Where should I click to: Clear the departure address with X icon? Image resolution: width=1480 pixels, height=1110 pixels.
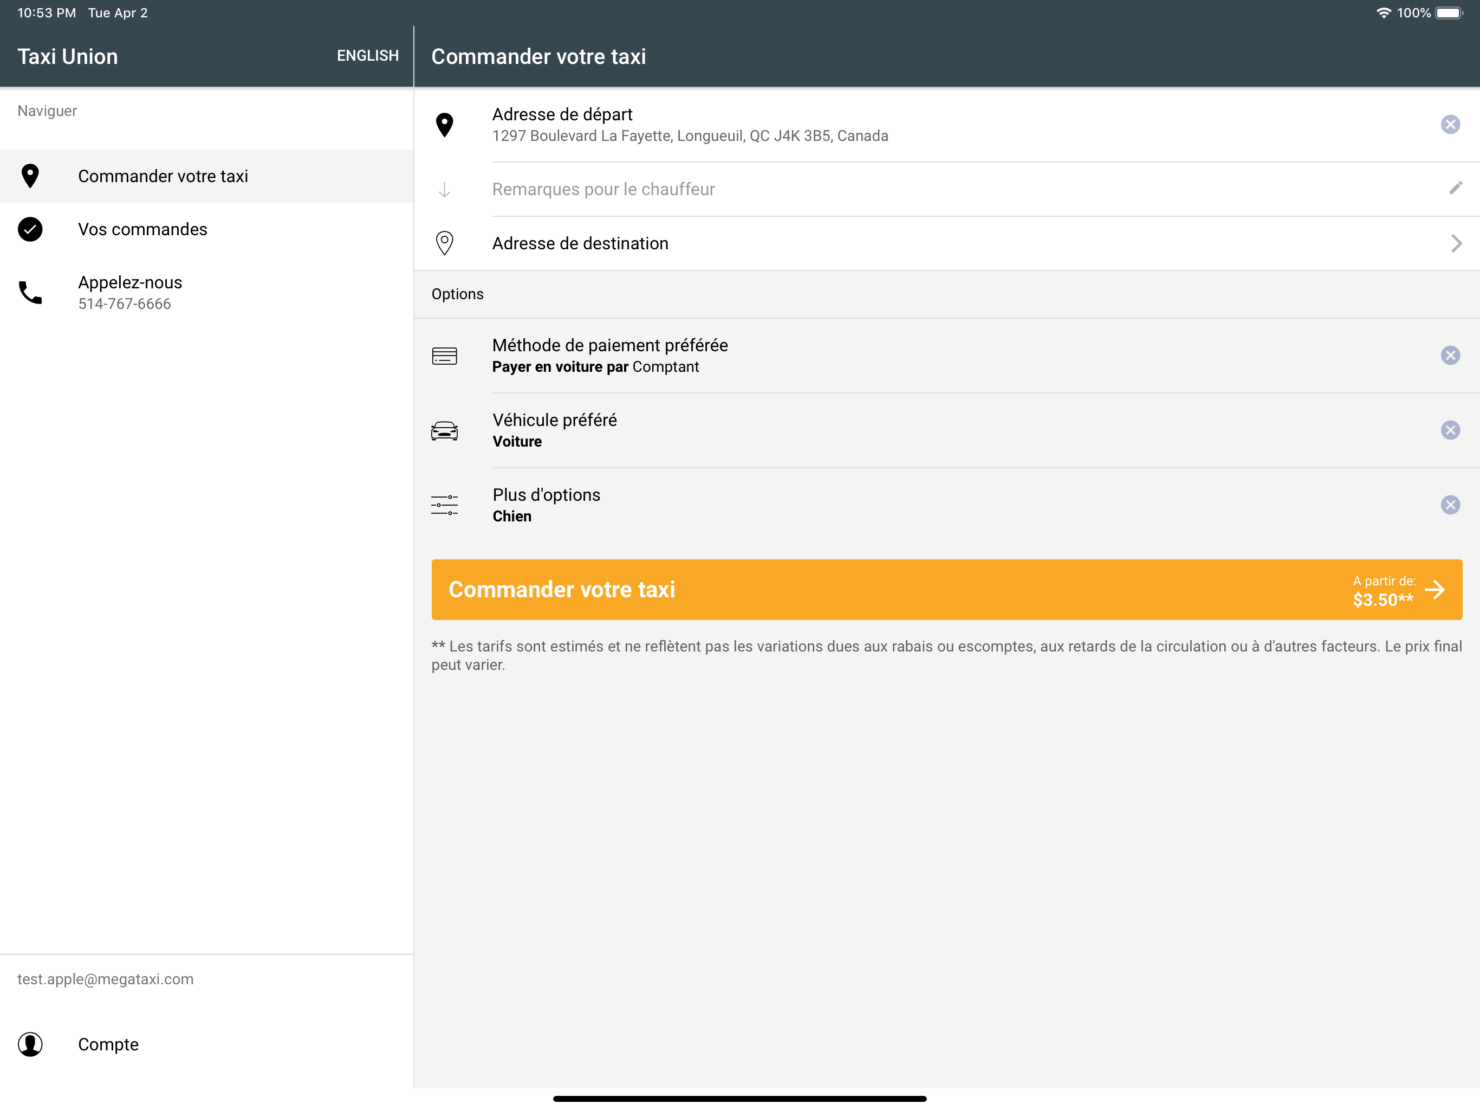coord(1450,125)
